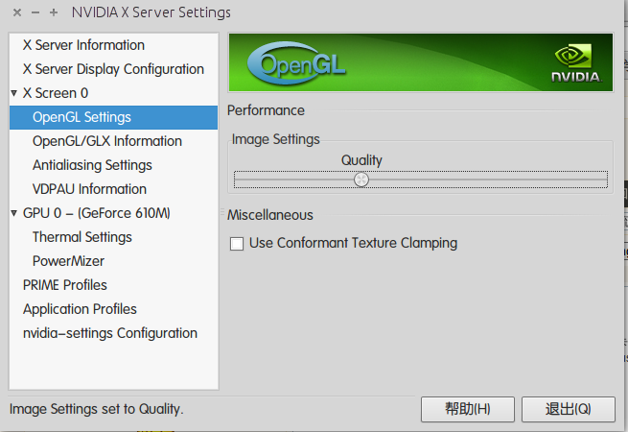The height and width of the screenshot is (432, 628).
Task: Open Thermal Settings page
Action: pos(82,237)
